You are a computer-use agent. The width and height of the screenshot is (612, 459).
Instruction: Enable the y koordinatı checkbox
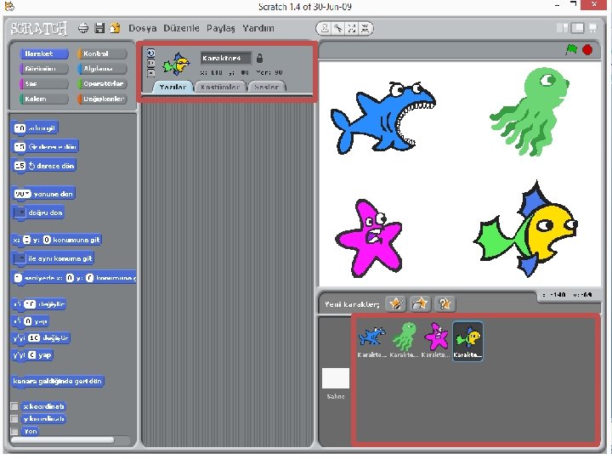pyautogui.click(x=14, y=418)
